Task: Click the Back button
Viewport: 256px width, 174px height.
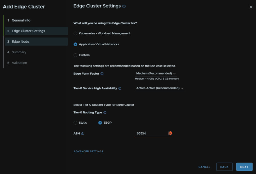Action: coord(224,167)
